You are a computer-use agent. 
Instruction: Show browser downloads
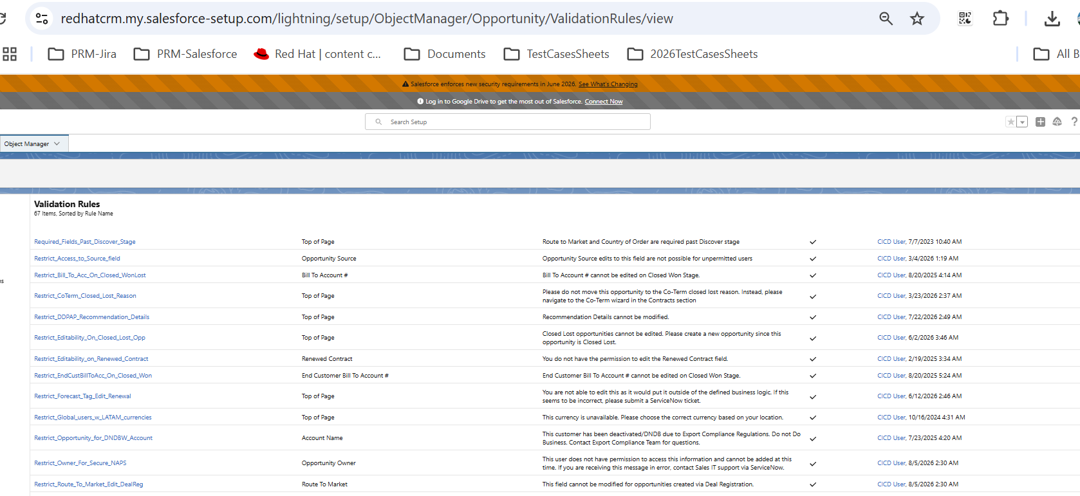click(x=1052, y=19)
